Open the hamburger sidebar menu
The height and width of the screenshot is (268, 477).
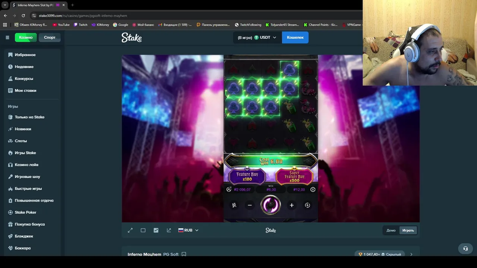click(7, 37)
